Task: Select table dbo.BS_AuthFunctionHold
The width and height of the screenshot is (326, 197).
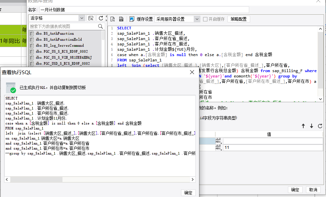Action: pyautogui.click(x=59, y=39)
